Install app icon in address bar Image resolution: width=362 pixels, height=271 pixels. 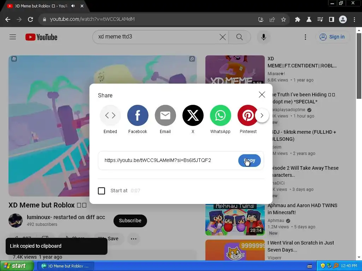pyautogui.click(x=261, y=20)
